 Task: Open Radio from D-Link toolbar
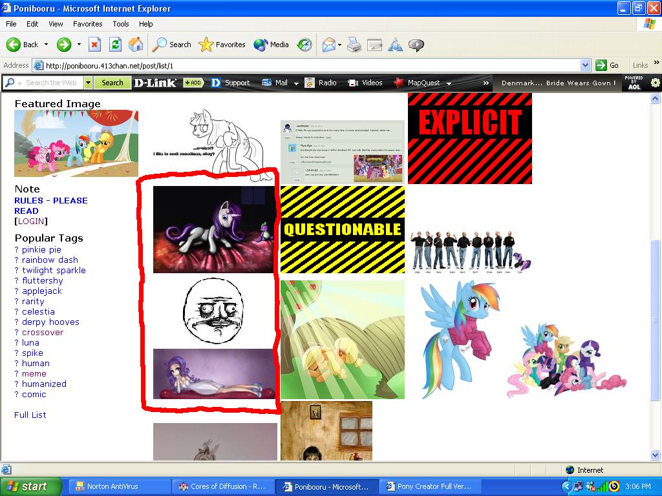(321, 83)
